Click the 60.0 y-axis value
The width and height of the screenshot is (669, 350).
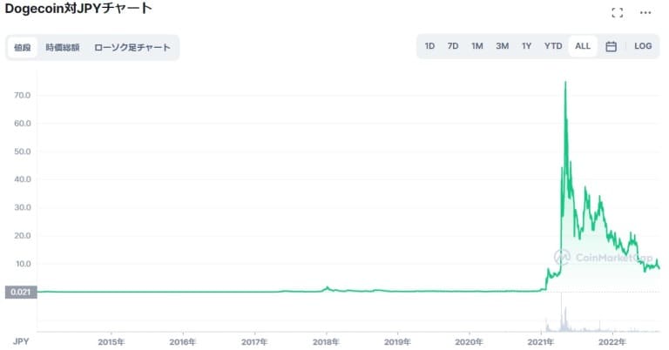(x=22, y=124)
